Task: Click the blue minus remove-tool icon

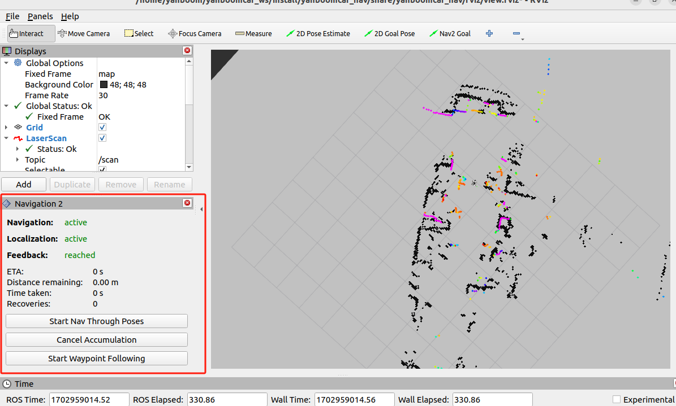Action: [x=516, y=33]
